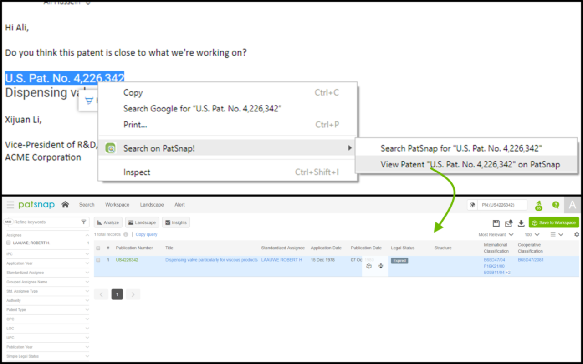
Task: Check the LAAUWE; ROBERT H. assignee checkbox
Action: 8,243
